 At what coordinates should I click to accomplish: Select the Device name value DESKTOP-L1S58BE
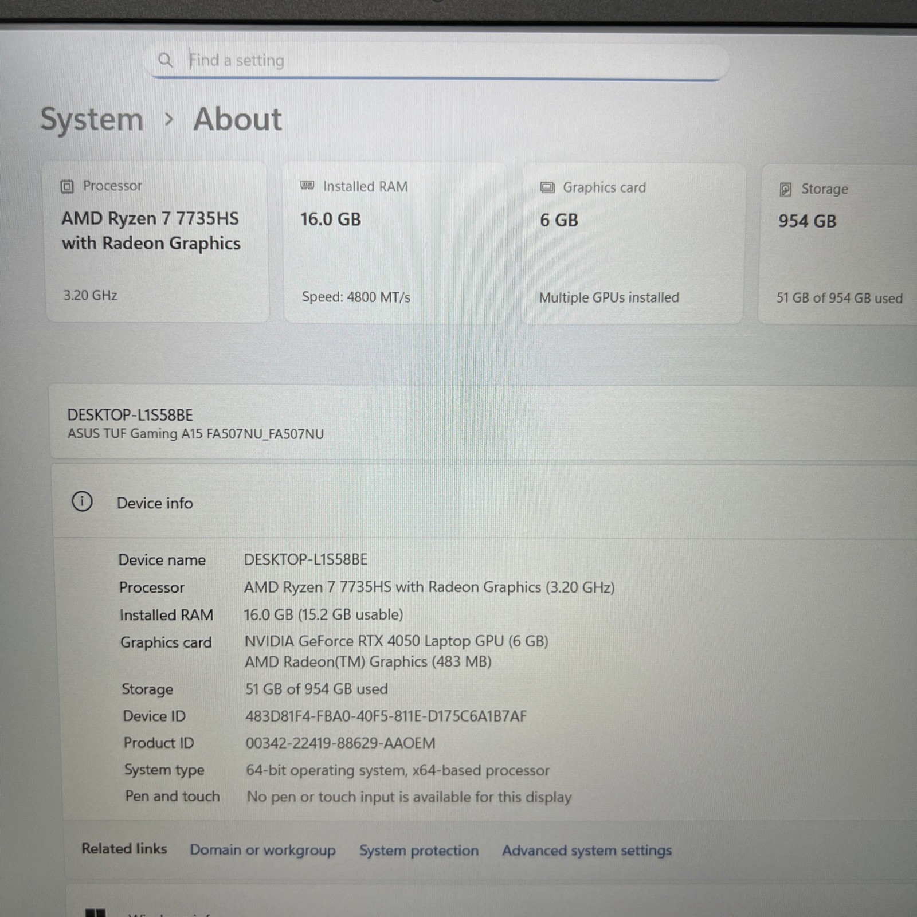pos(305,559)
